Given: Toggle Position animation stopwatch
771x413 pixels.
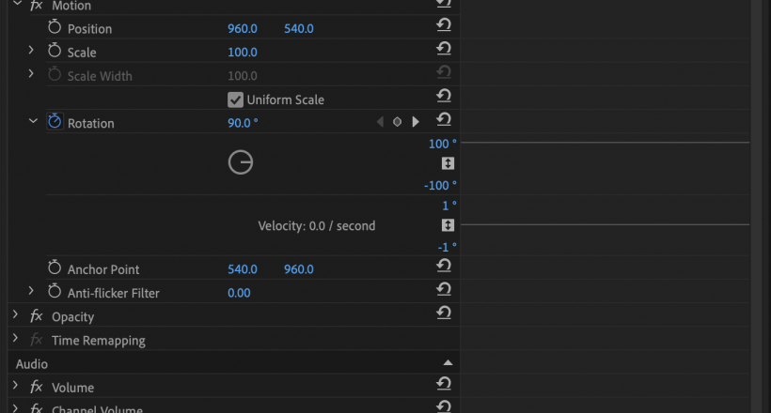Looking at the screenshot, I should (55, 28).
